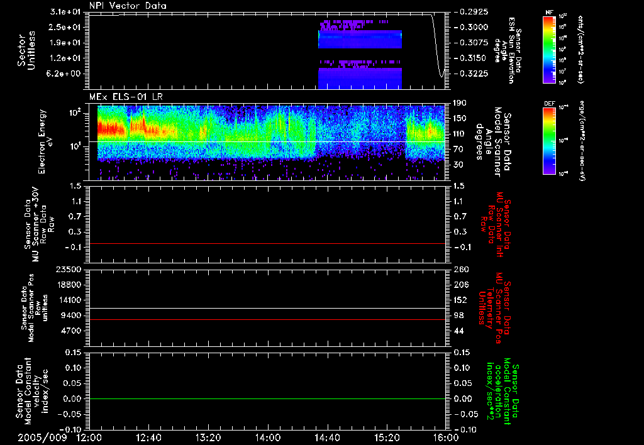Click the '-0.2925' elevation tick value
Screen dimensions: 644x445
471,12
